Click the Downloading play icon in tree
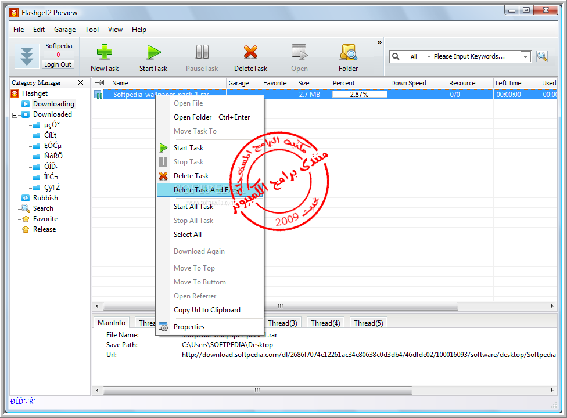 pyautogui.click(x=26, y=104)
